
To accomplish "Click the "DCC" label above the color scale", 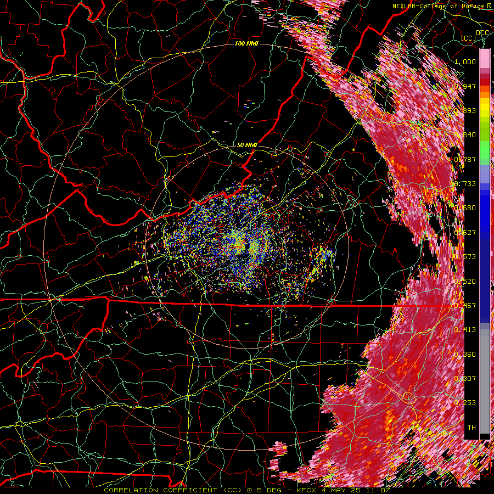I will [x=482, y=33].
